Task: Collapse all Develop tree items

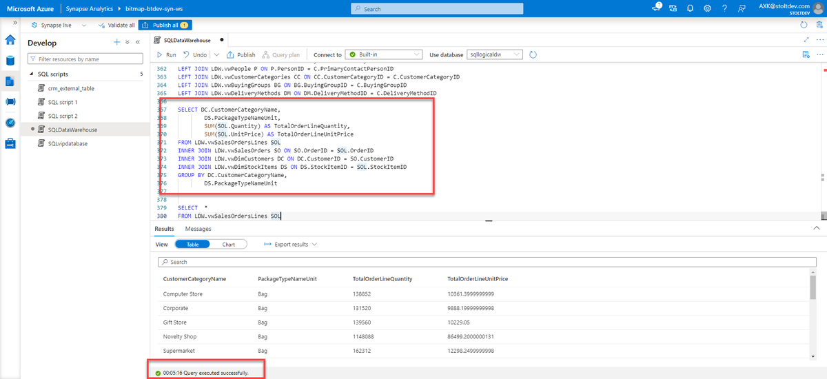Action: pyautogui.click(x=127, y=42)
